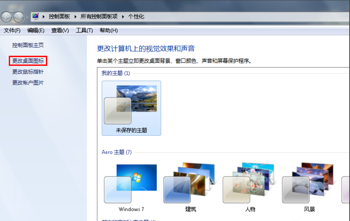
Task: Click the Back navigation arrow
Action: point(6,17)
